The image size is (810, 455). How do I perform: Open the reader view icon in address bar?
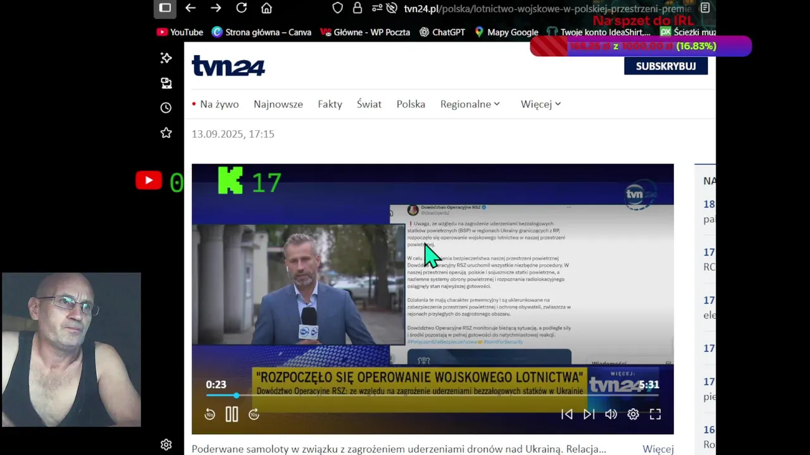[x=705, y=8]
